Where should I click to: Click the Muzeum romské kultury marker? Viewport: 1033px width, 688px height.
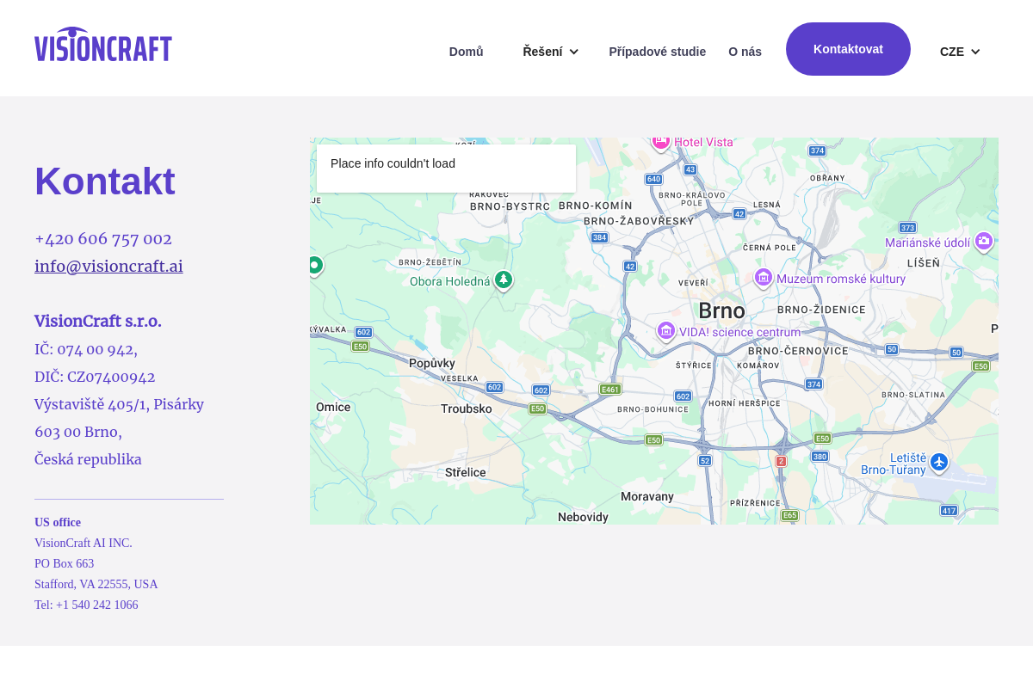(763, 278)
